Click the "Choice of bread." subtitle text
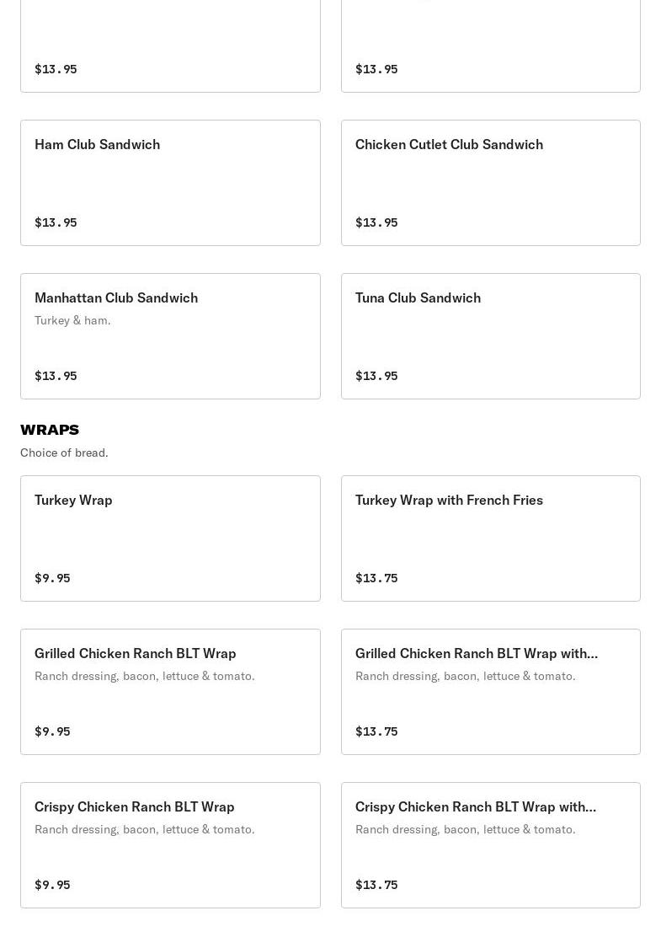 [x=64, y=453]
